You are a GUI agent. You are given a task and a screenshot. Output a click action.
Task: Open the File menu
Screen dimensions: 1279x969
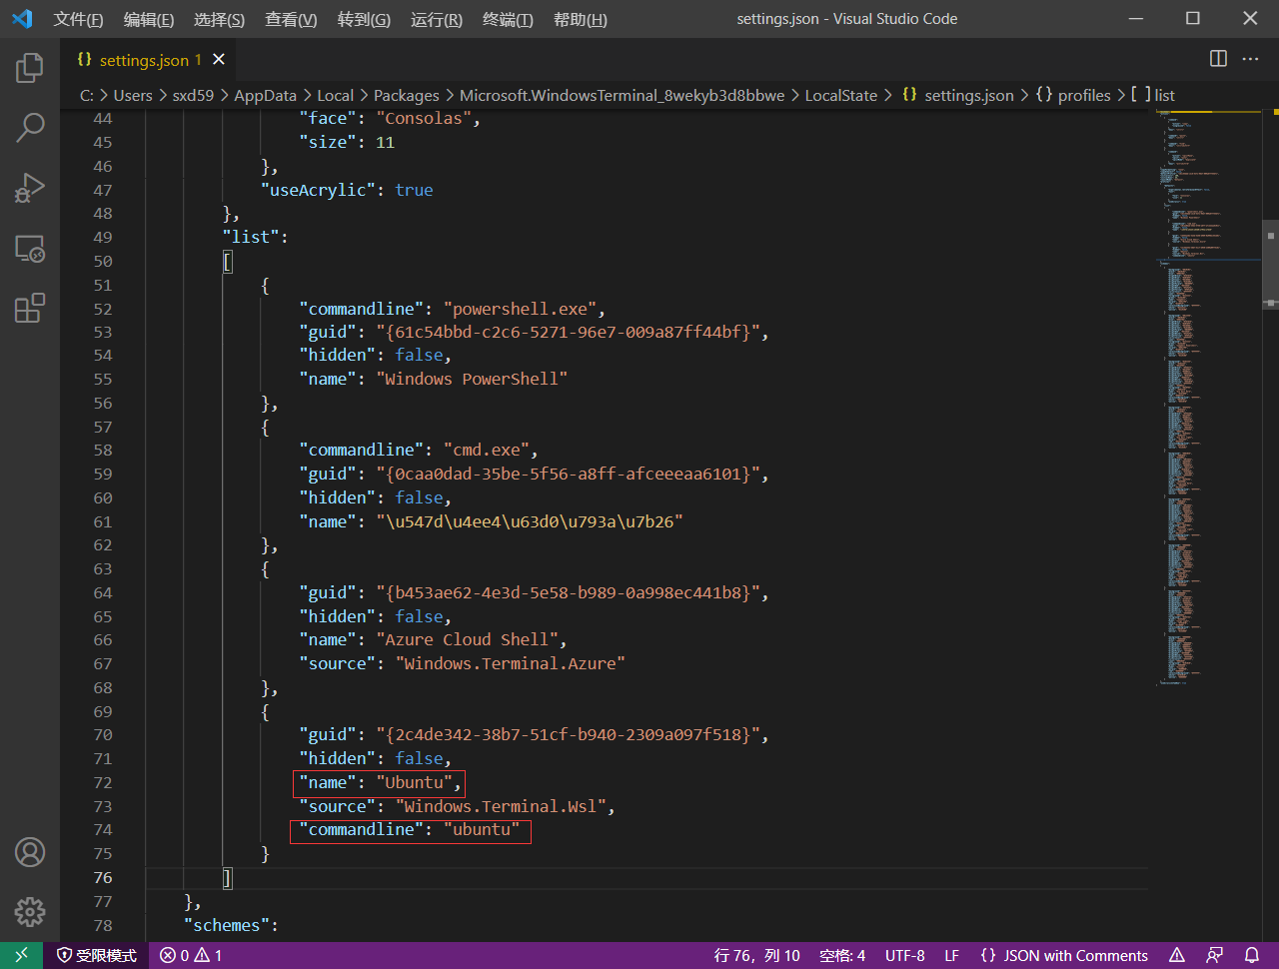tap(78, 20)
